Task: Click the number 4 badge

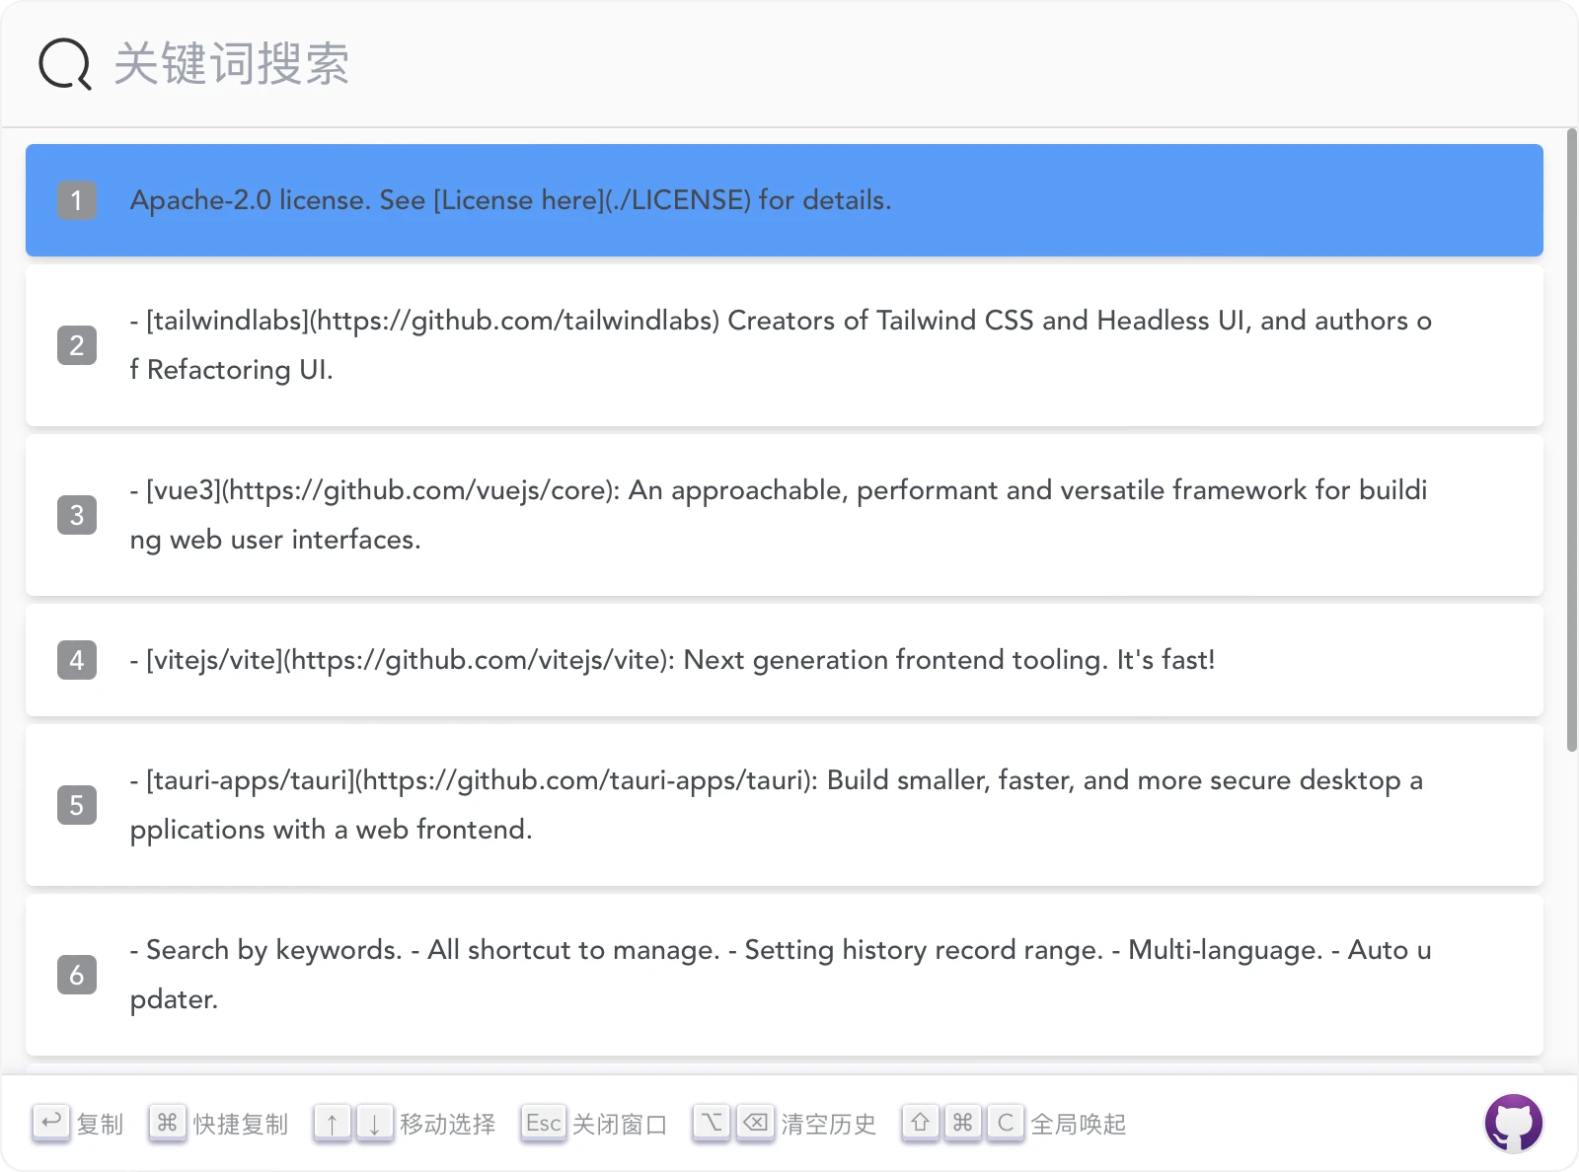Action: point(77,660)
